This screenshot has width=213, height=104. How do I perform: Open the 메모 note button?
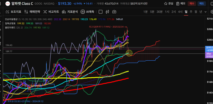pos(181,4)
